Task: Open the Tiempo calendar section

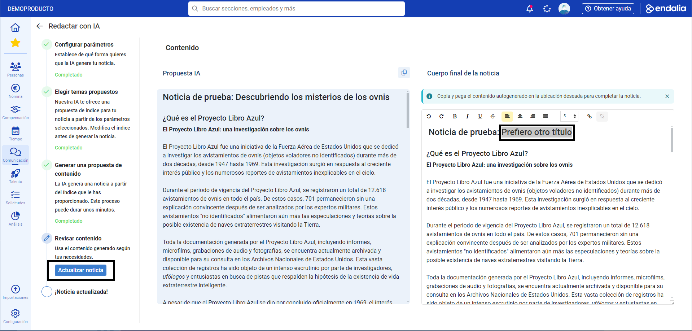Action: click(x=16, y=133)
